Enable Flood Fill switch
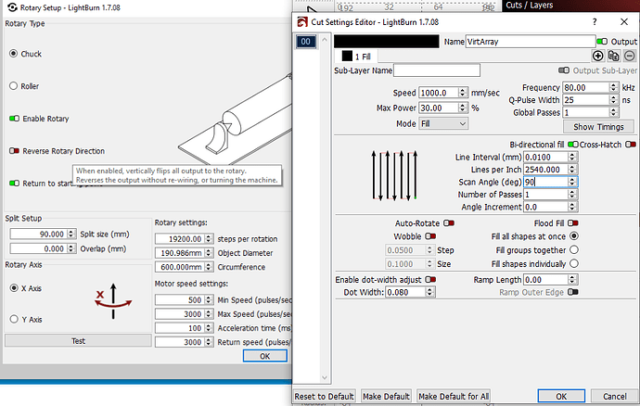Viewport: 640px width, 406px height. coord(572,223)
